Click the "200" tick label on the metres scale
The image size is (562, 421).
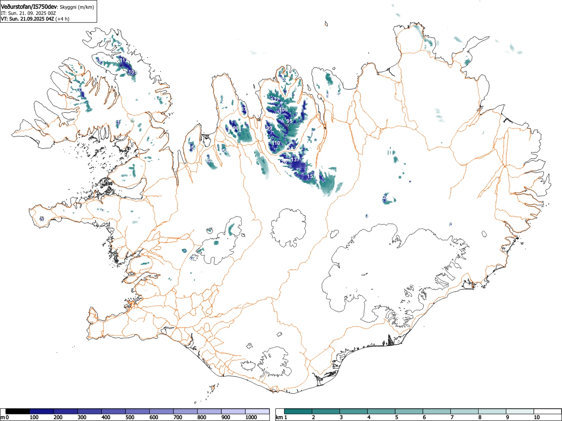[58, 417]
